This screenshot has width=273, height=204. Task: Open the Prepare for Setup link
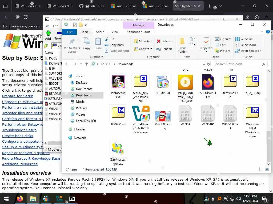point(18,96)
